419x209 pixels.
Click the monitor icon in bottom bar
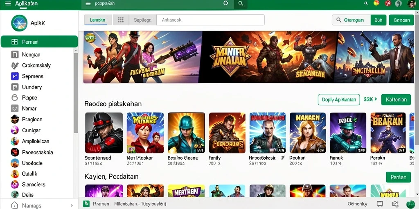coord(379,204)
